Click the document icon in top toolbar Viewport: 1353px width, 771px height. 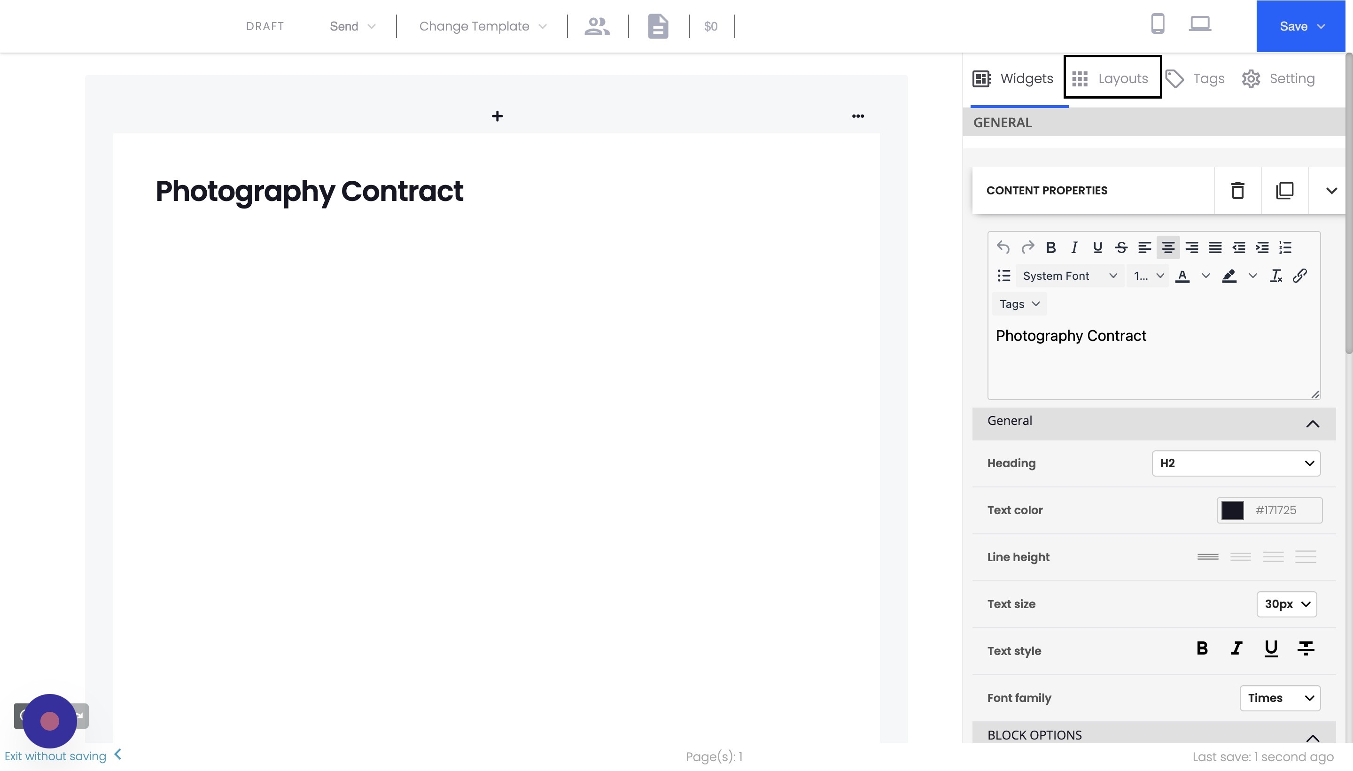(x=658, y=26)
